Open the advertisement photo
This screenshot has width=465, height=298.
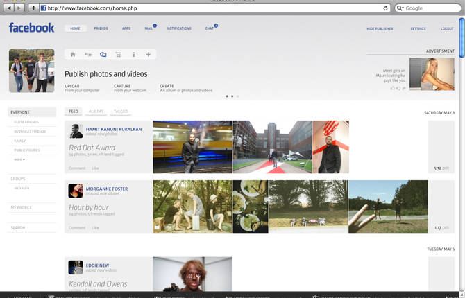tap(432, 74)
